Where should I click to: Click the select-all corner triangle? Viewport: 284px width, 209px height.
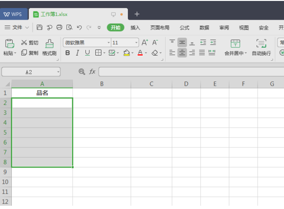tap(7, 84)
